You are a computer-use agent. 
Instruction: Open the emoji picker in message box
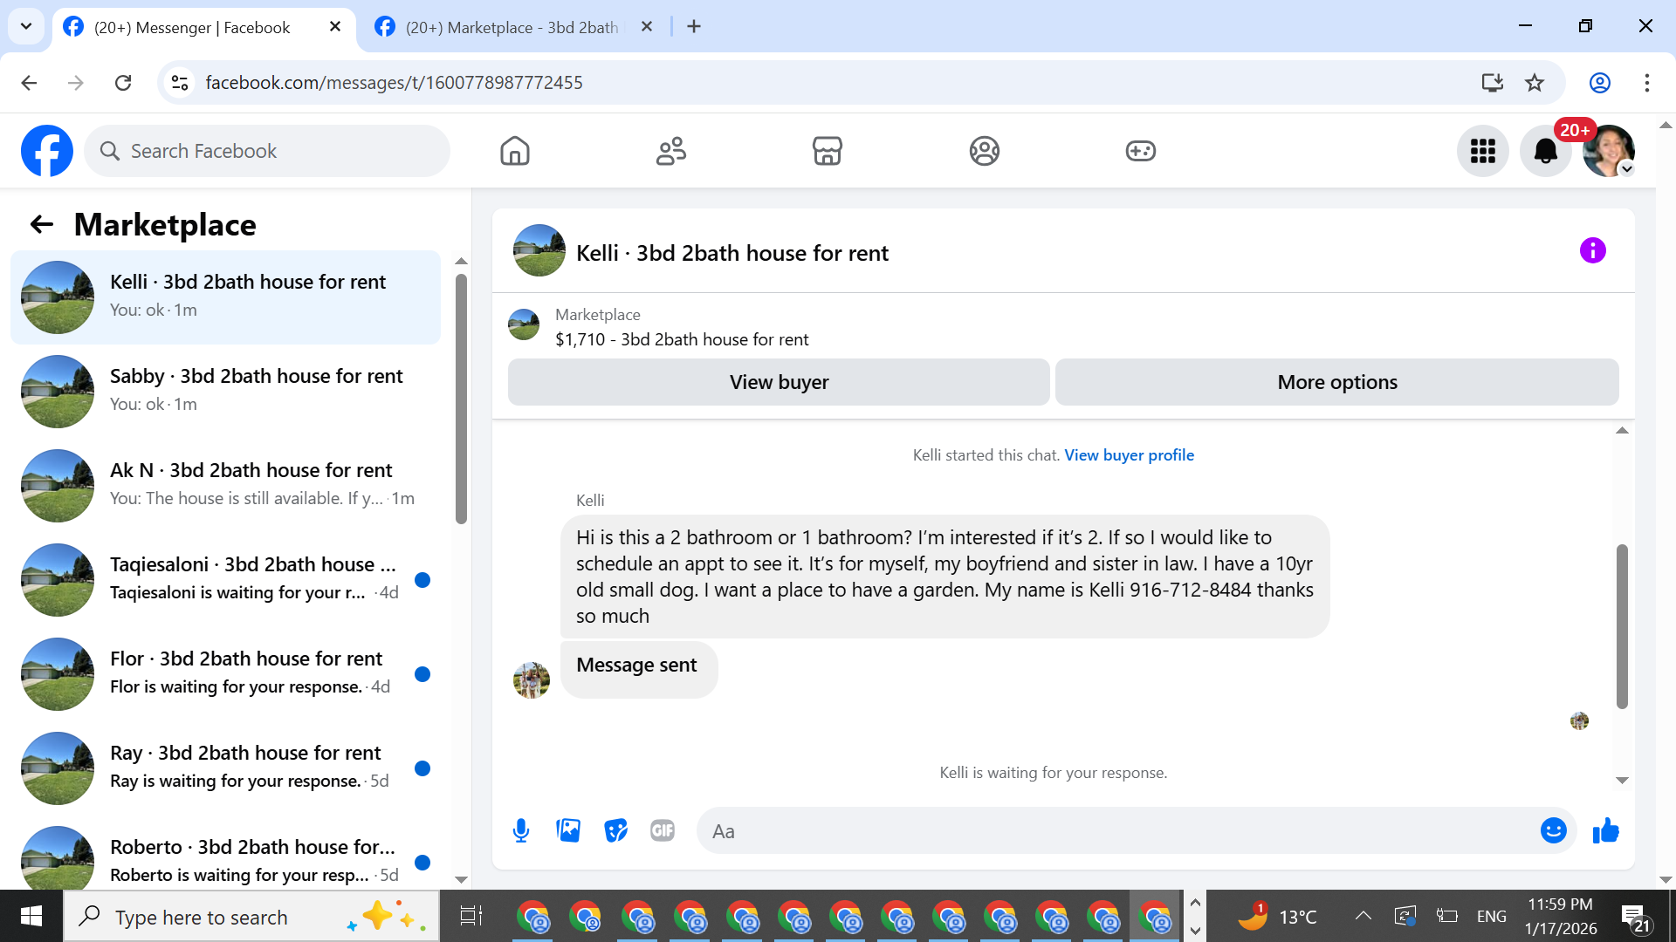point(1553,830)
